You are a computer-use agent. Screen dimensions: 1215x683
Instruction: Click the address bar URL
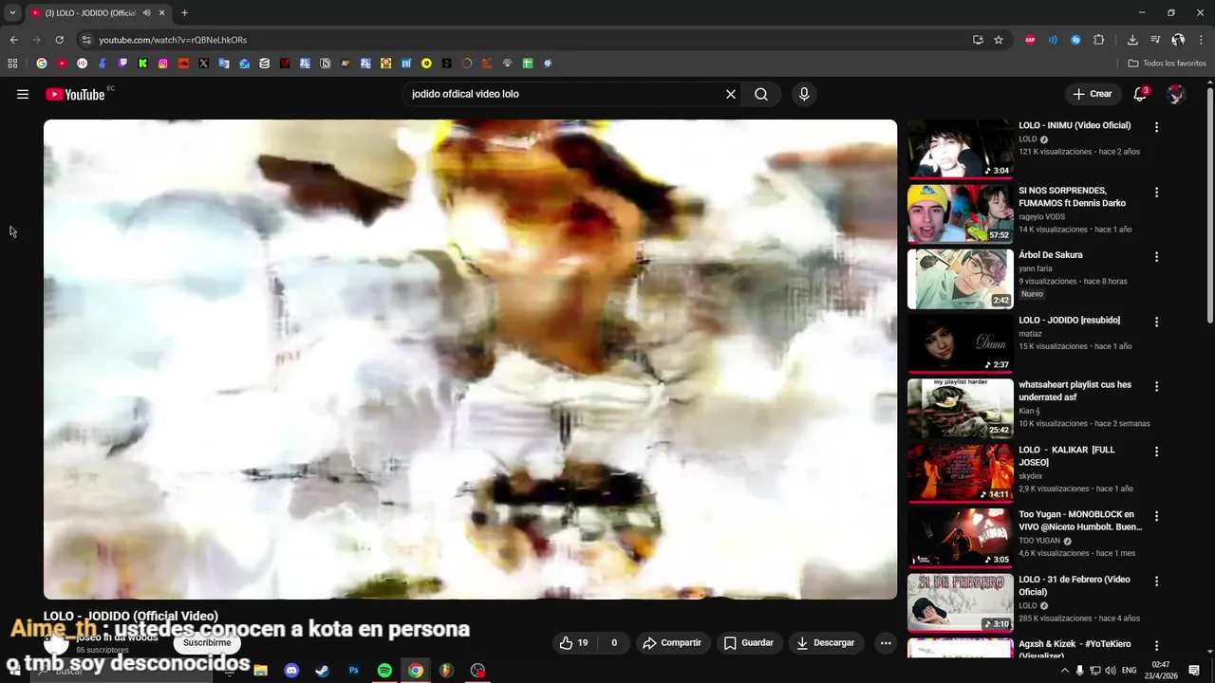pyautogui.click(x=173, y=40)
